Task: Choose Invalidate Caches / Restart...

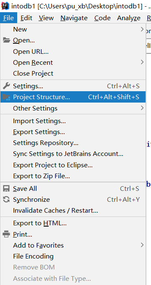Action: [x=73, y=211]
